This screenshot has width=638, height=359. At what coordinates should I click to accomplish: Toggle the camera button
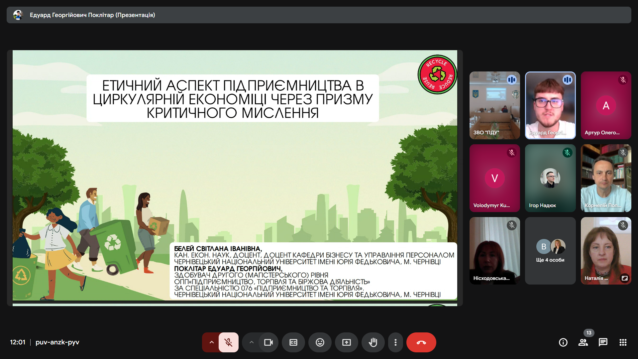[x=268, y=342]
